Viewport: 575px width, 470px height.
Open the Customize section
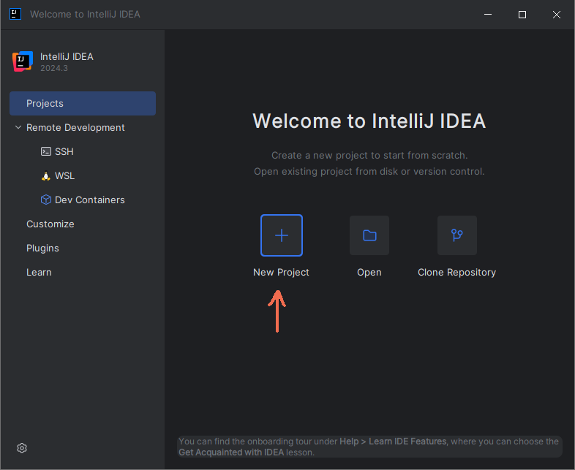tap(50, 224)
